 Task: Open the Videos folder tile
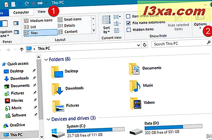click(142, 104)
